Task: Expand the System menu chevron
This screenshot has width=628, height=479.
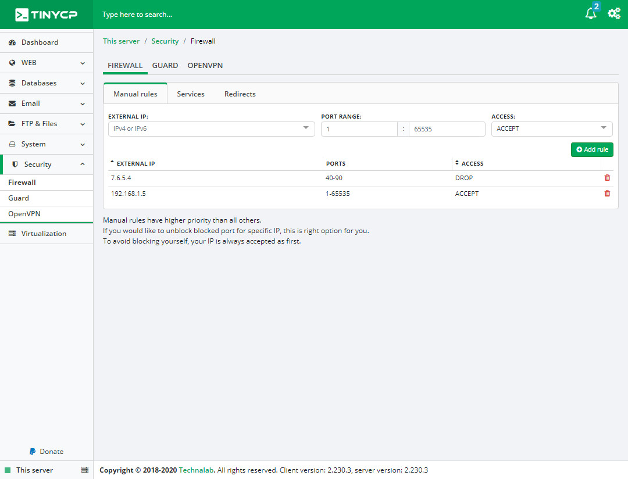Action: pyautogui.click(x=83, y=145)
